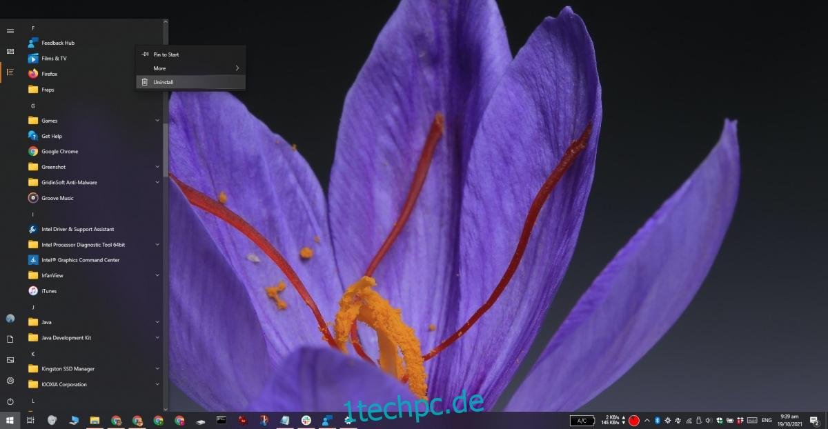Jump to letter G section header
This screenshot has width=828, height=429.
click(33, 106)
